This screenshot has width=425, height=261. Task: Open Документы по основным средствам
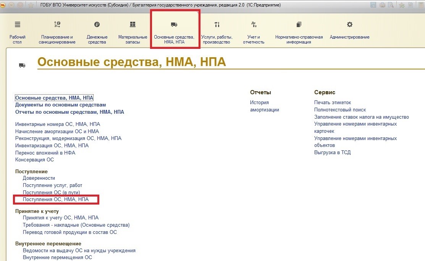tap(60, 105)
